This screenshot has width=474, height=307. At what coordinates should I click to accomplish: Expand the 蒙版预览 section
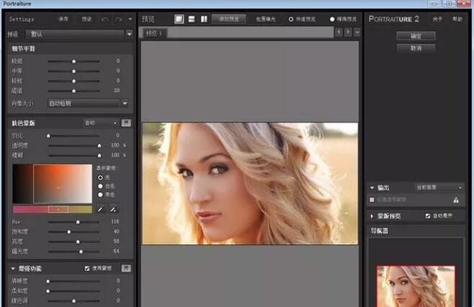[x=372, y=215]
